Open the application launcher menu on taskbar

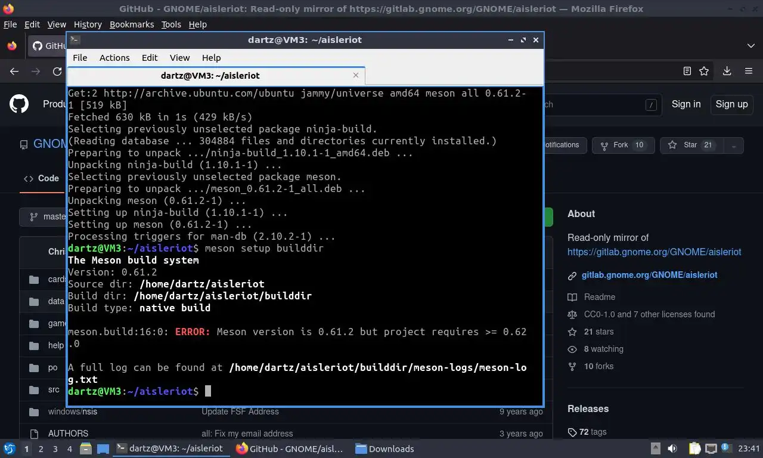click(x=10, y=448)
